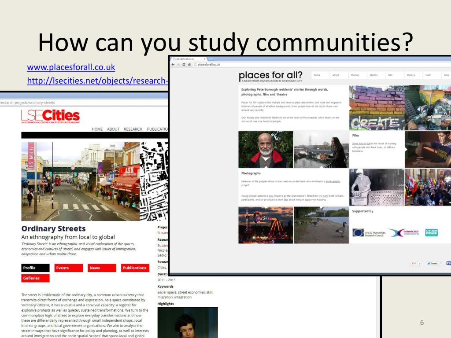Screen dimensions: 451x338
Task: Click the Arts & Humanities Research Council logo
Action: click(369, 233)
